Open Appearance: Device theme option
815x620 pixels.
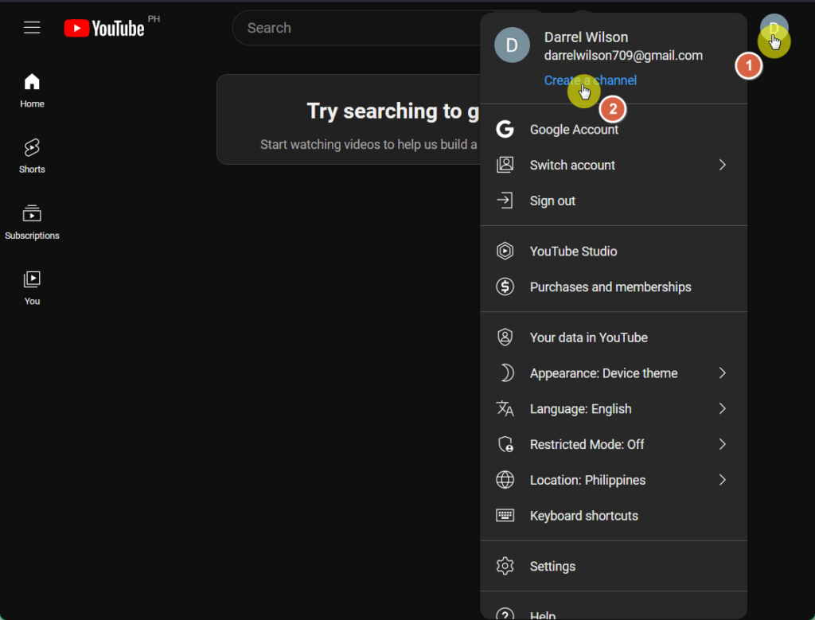(x=614, y=373)
